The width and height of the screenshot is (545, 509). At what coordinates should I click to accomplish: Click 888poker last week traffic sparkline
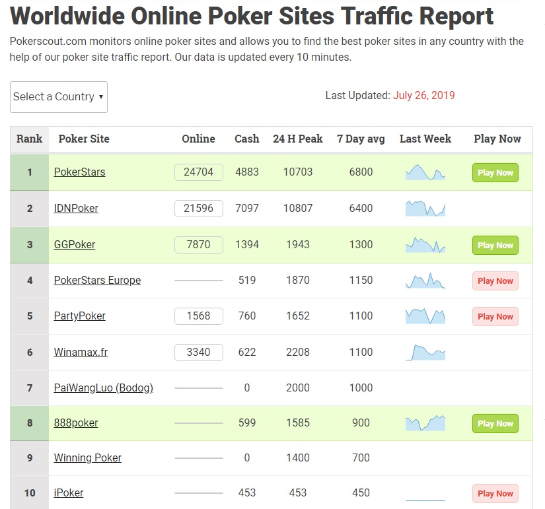click(x=425, y=423)
